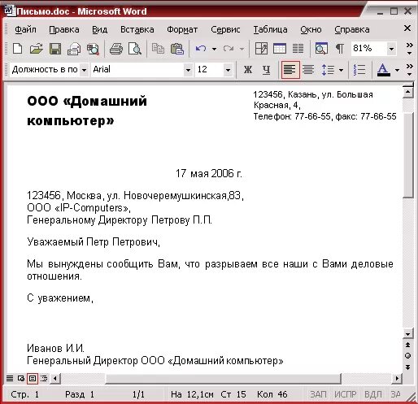Jump to next page double arrow
This screenshot has height=404, width=418.
point(407,367)
